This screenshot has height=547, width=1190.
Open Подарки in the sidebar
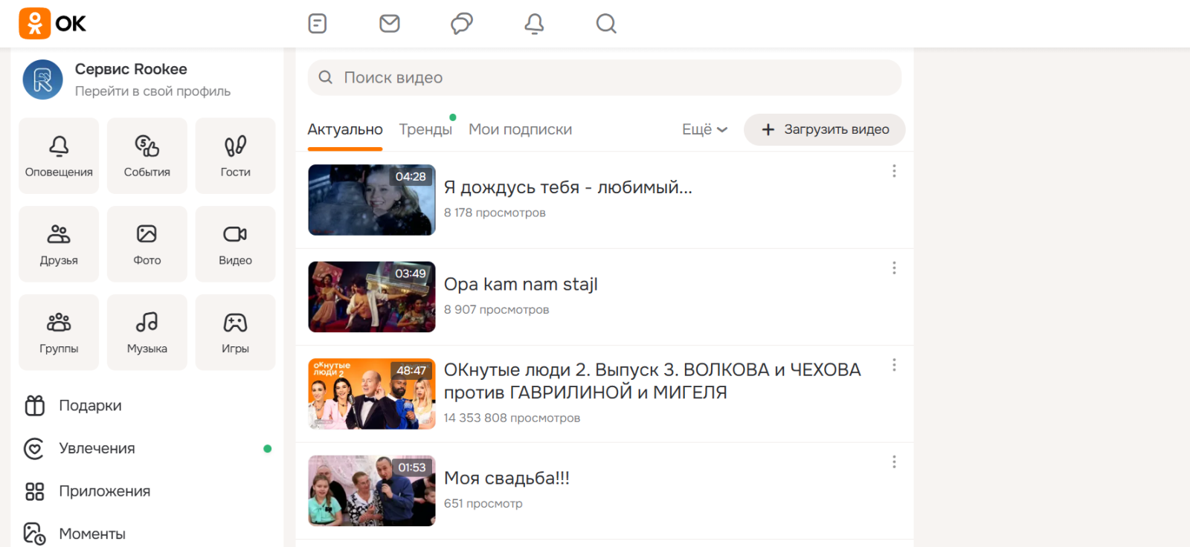click(90, 406)
